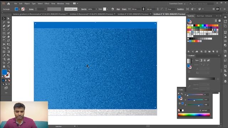The width and height of the screenshot is (228, 128).
Task: Select the Zoom tool
Action: click(9, 66)
